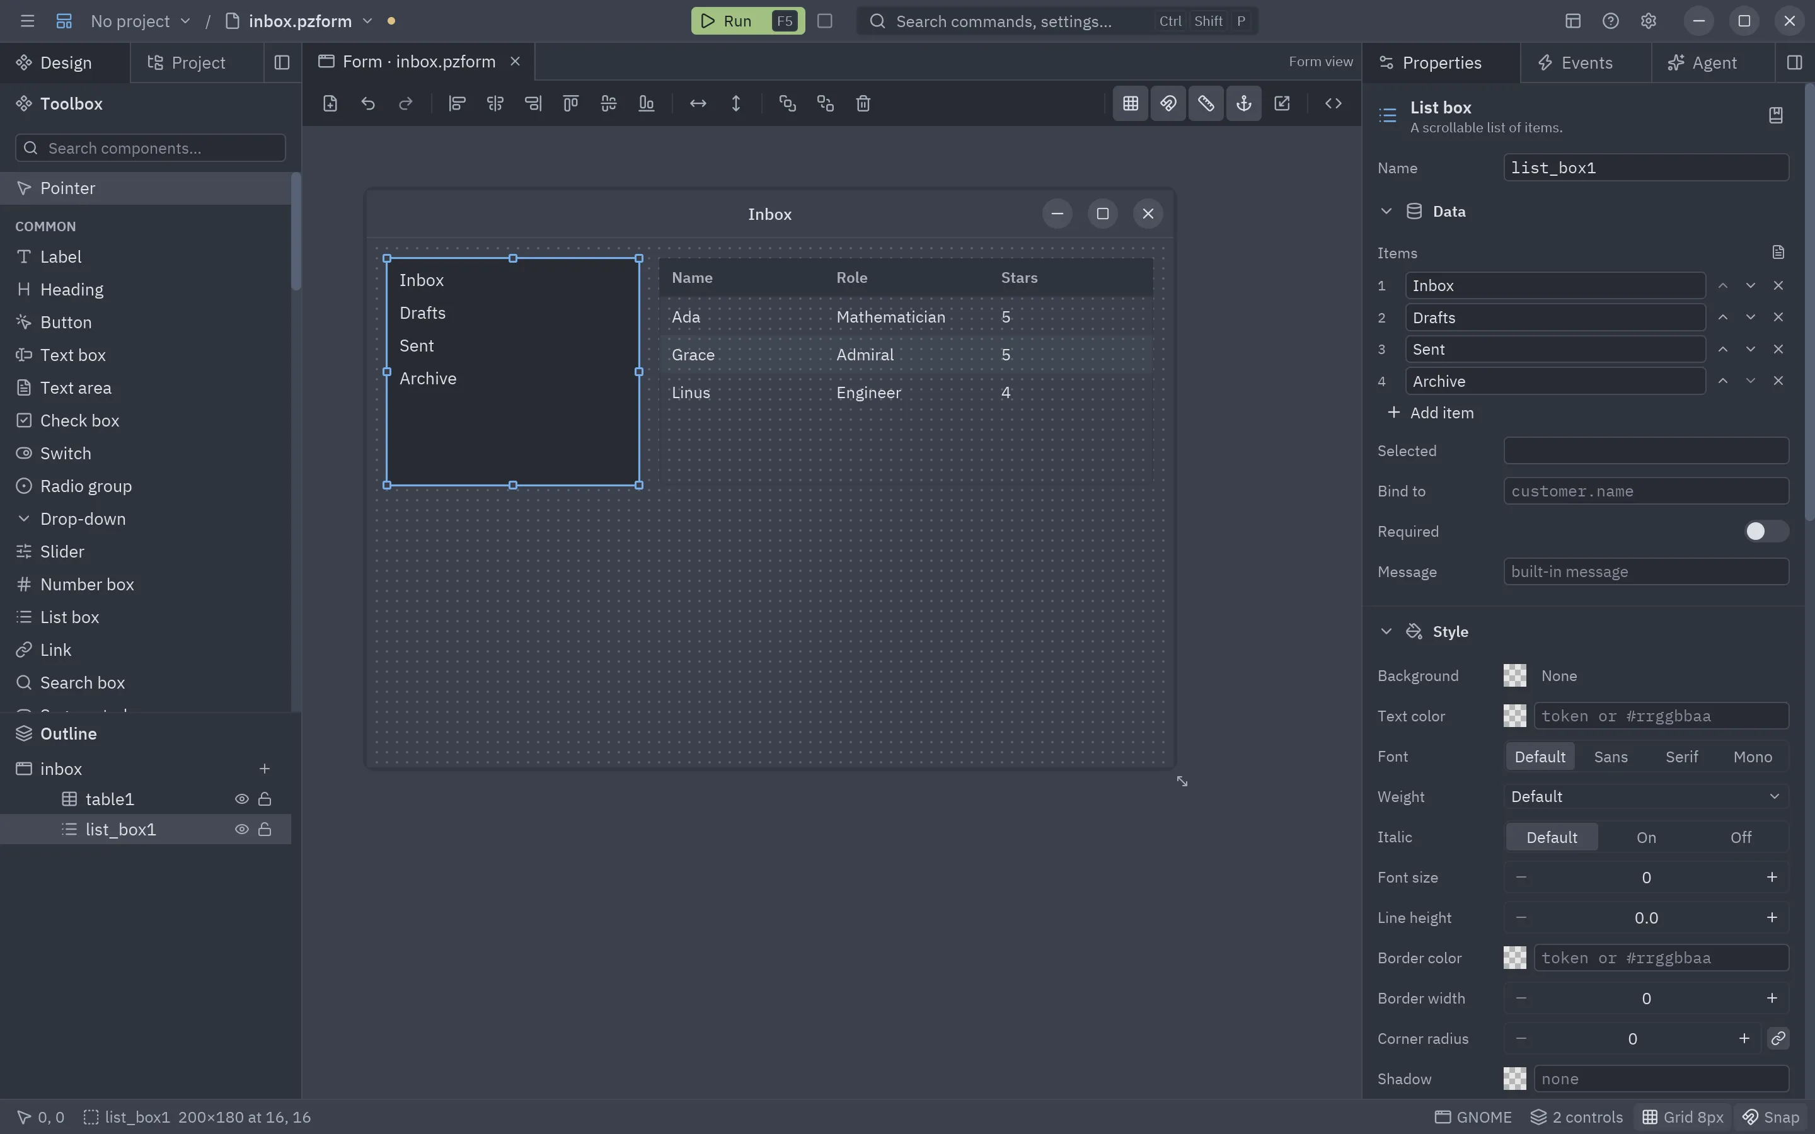The image size is (1815, 1134).
Task: Set Italic to On
Action: (1645, 837)
